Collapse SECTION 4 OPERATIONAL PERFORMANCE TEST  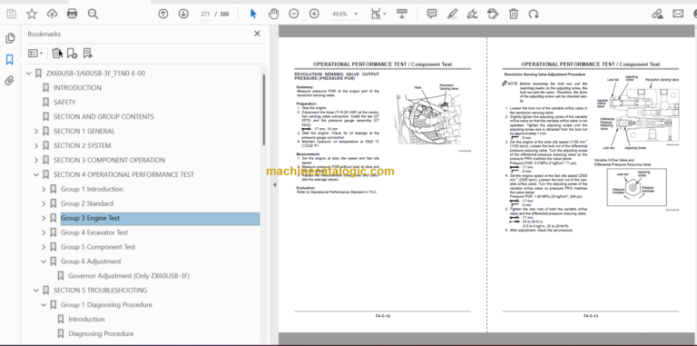pyautogui.click(x=36, y=174)
